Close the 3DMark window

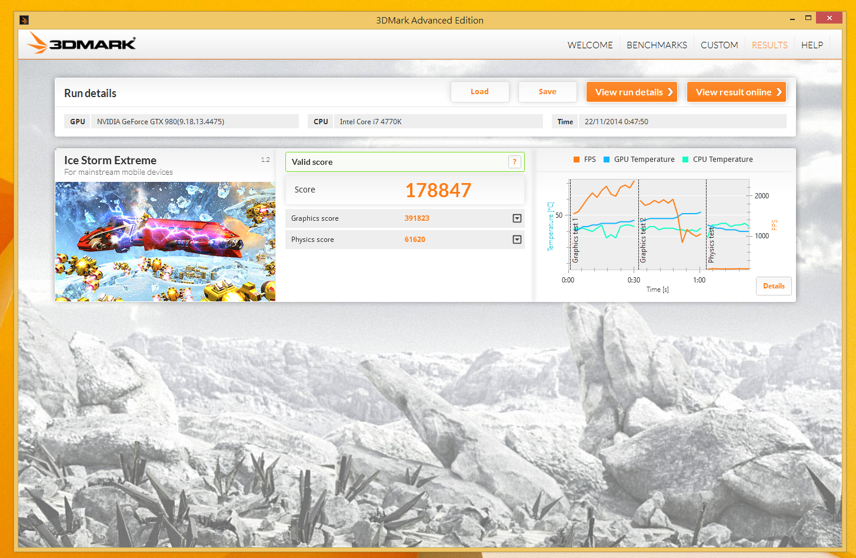point(829,18)
